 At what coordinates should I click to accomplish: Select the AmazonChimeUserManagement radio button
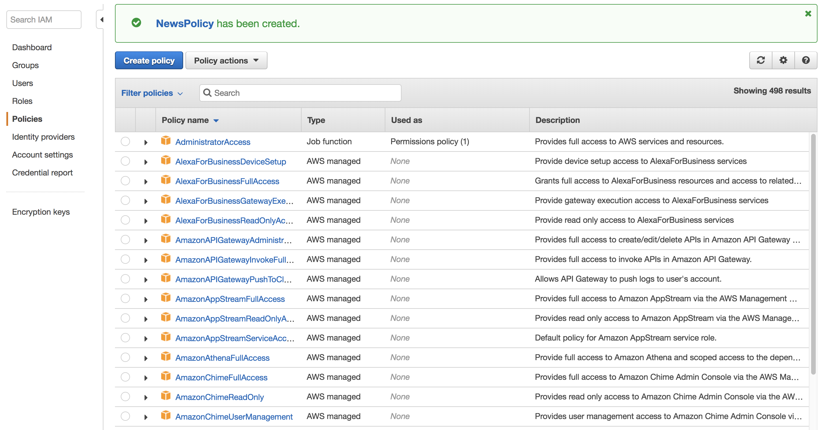coord(125,416)
